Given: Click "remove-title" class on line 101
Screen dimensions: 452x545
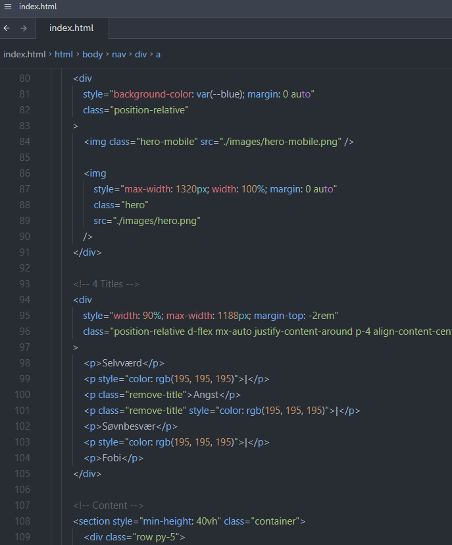Looking at the screenshot, I should (156, 411).
